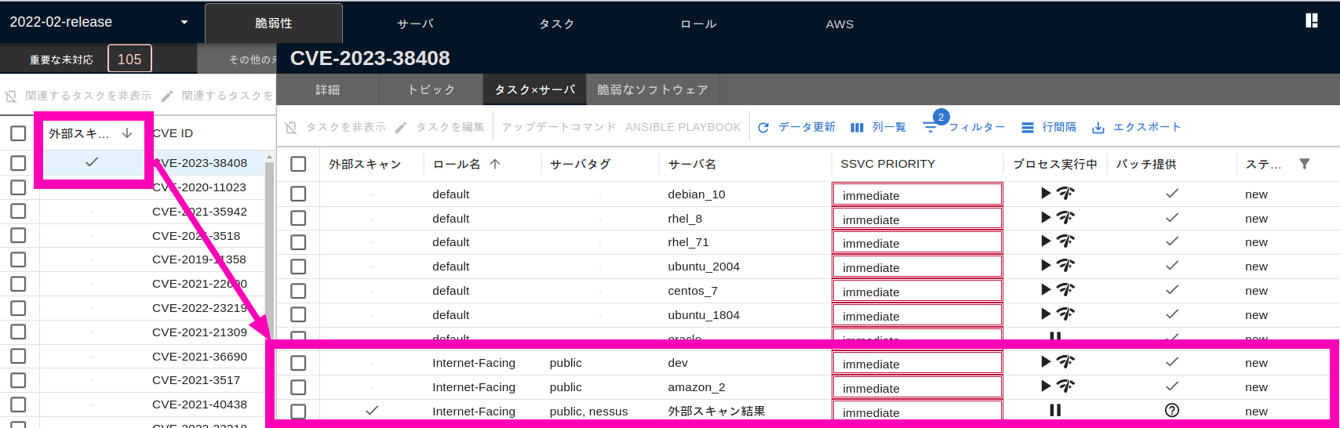The width and height of the screenshot is (1340, 428).
Task: Select CVE-2021-36690 in the CVE list
Action: coord(199,357)
